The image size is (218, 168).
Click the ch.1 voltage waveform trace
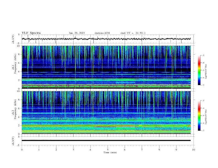[106, 39]
